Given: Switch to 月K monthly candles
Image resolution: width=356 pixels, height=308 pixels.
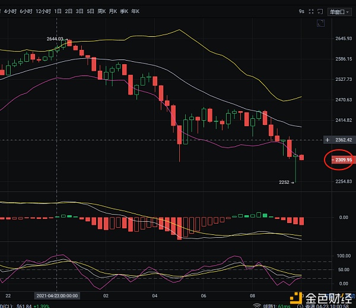Looking at the screenshot, I should [114, 11].
